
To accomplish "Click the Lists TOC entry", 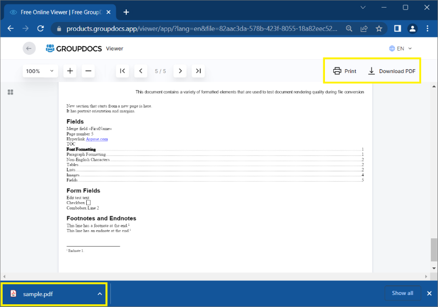I will click(x=215, y=170).
